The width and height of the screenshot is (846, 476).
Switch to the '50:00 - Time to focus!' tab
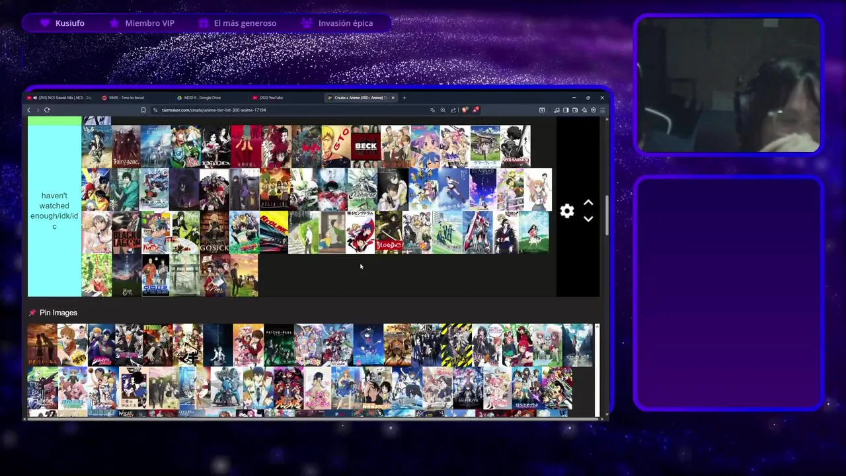pos(135,98)
